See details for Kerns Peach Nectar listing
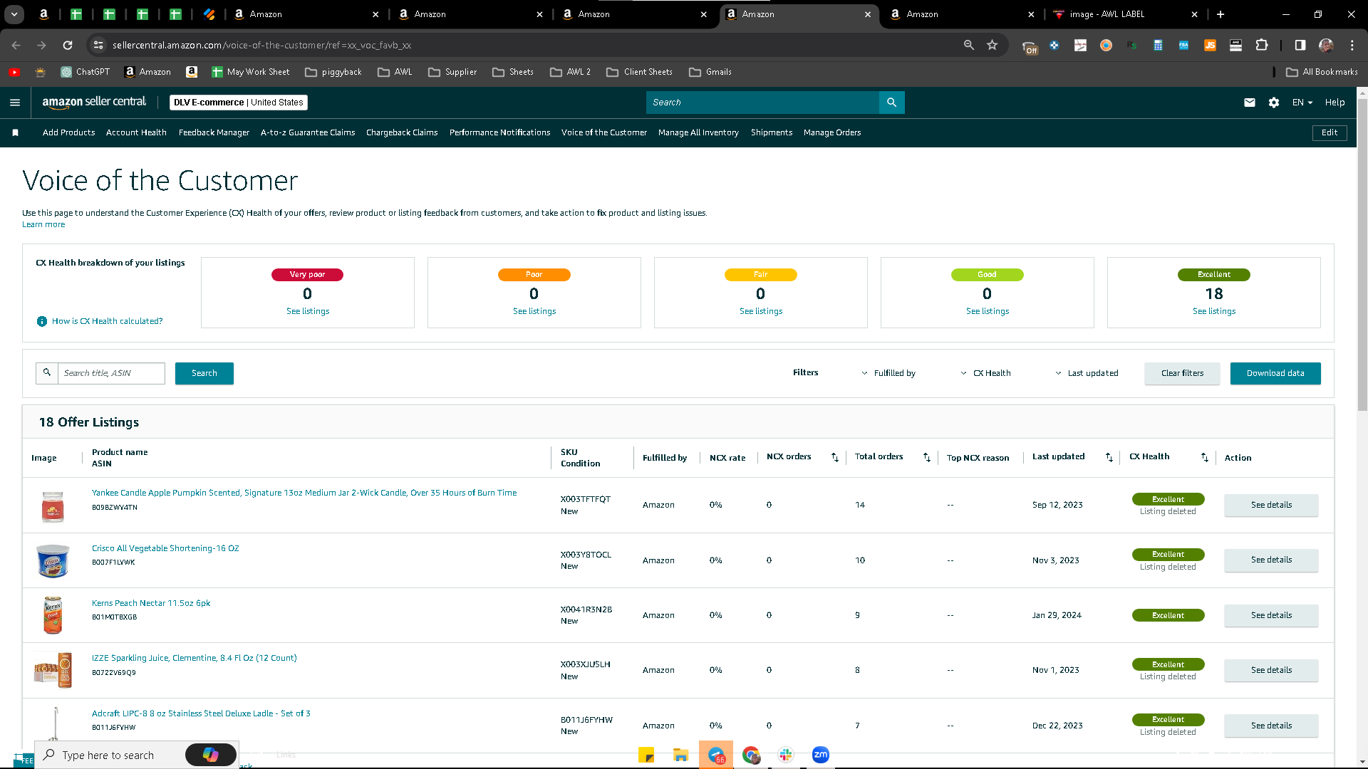This screenshot has width=1368, height=769. click(x=1271, y=615)
